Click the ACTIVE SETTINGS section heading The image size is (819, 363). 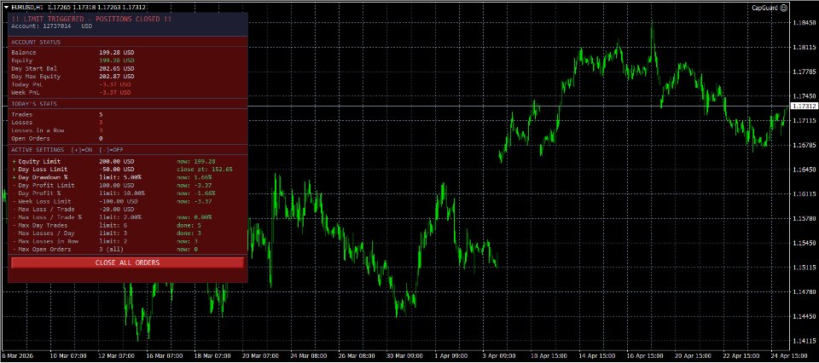[38, 150]
